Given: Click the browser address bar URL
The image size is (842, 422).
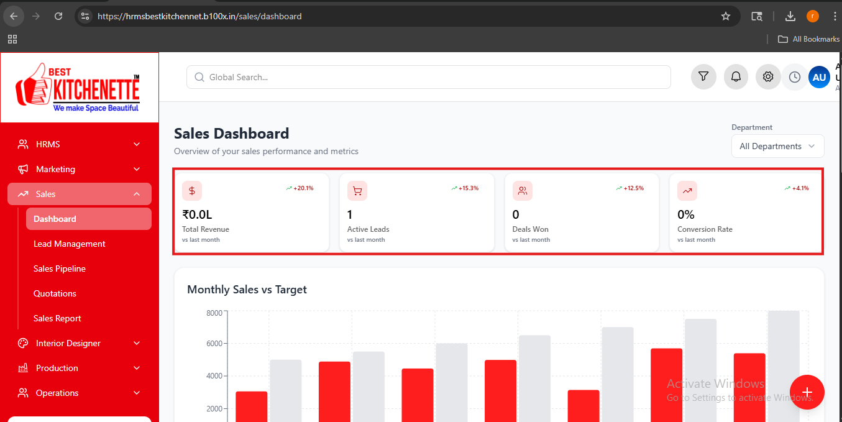Looking at the screenshot, I should point(199,16).
